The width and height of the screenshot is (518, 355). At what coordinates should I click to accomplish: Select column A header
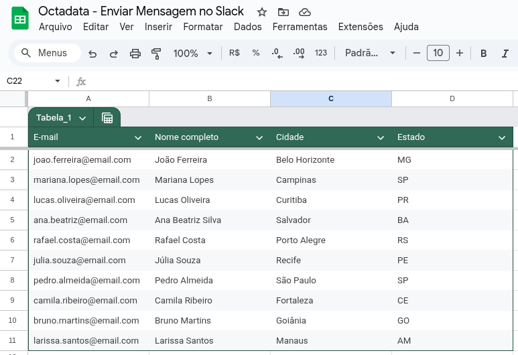tap(88, 98)
